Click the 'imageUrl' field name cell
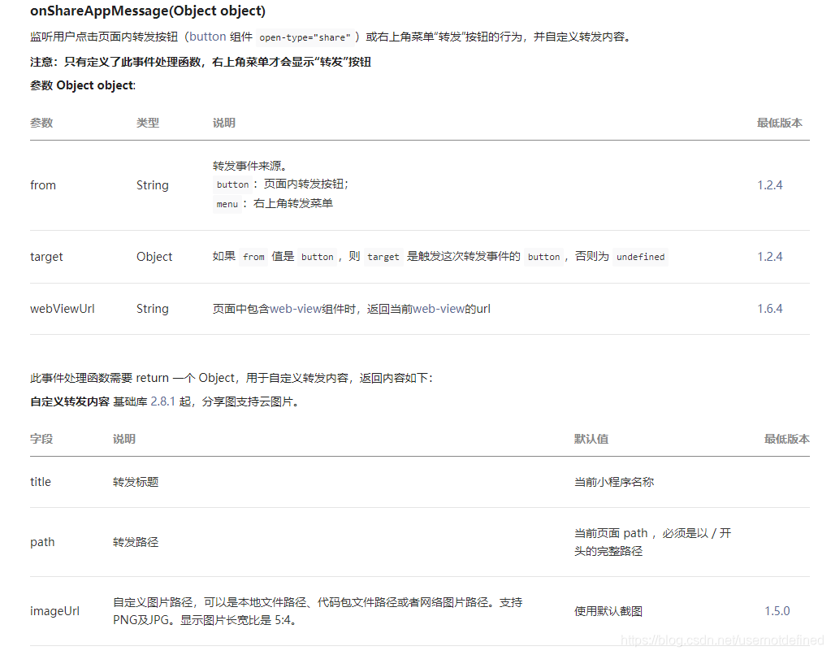 tap(54, 611)
